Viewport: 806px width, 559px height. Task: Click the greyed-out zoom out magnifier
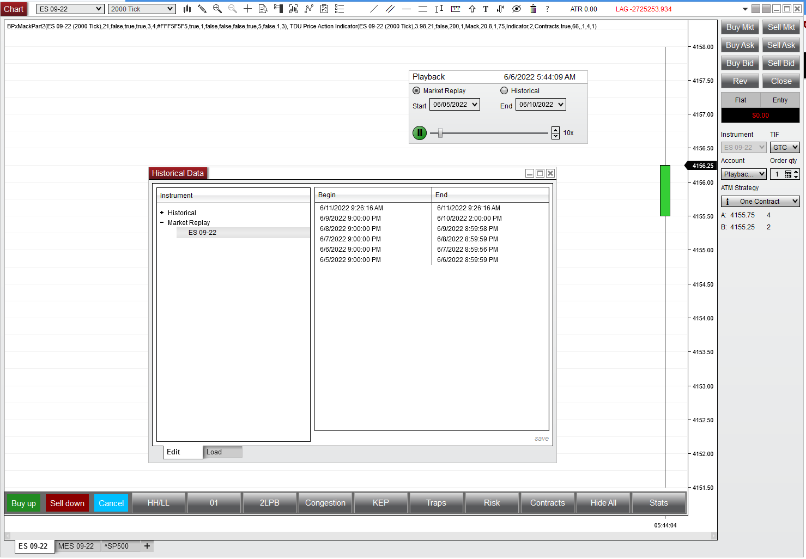(x=233, y=9)
